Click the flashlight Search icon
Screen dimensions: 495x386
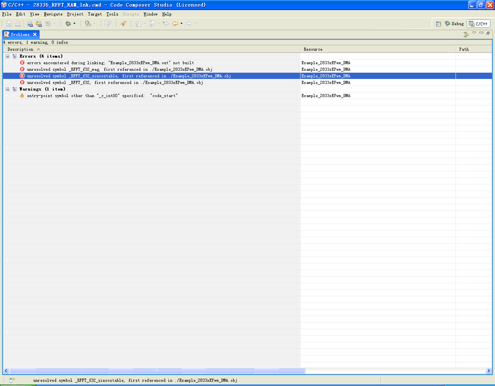point(123,24)
